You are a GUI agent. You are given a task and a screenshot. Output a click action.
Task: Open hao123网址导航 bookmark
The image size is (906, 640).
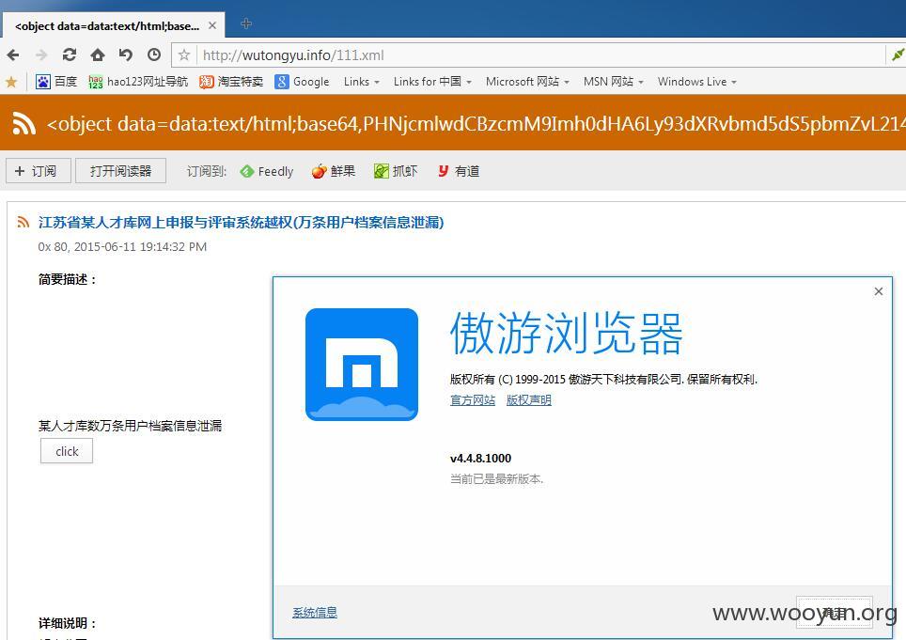tap(138, 82)
